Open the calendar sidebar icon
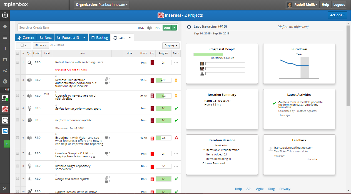This screenshot has width=351, height=194. click(x=5, y=60)
